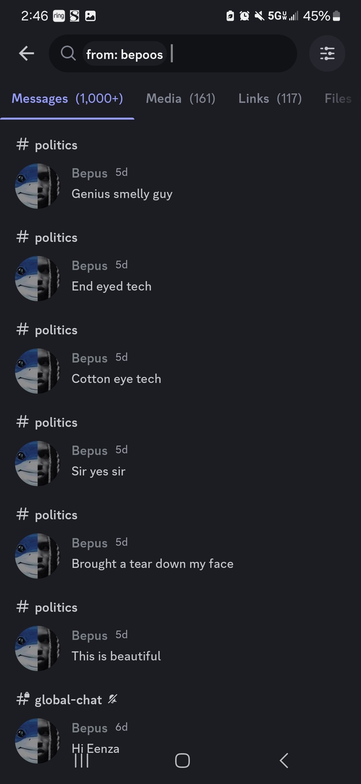Tap the back arrow beside search

click(27, 53)
